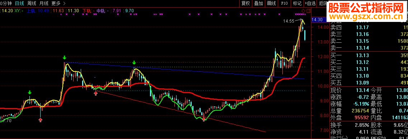The width and height of the screenshot is (408, 139).
Task: Click the 今开 13.80 open price
Action: click(402, 90)
